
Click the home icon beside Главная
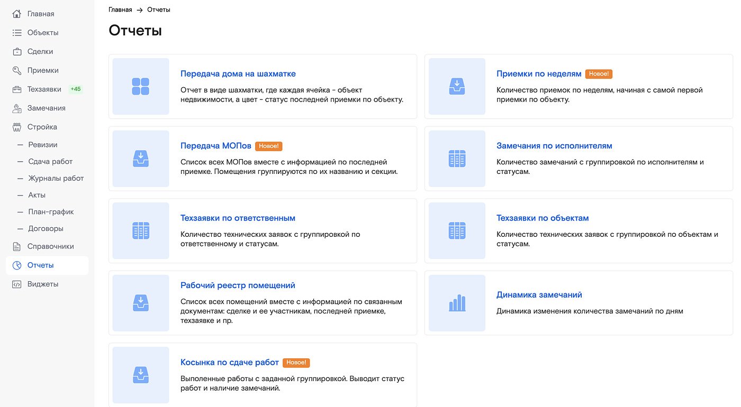[x=17, y=14]
